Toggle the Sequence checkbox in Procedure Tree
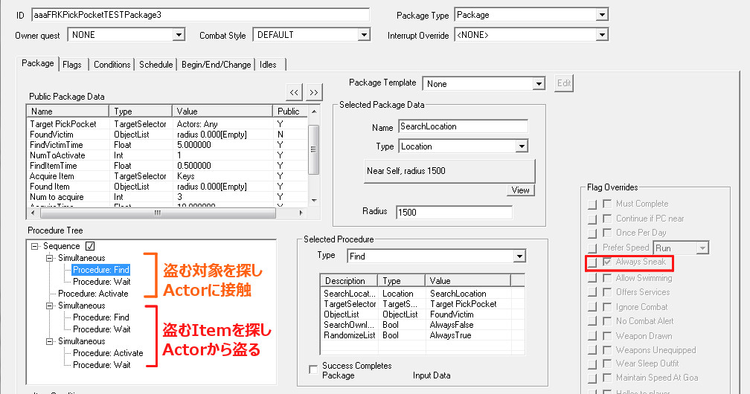The width and height of the screenshot is (750, 394). [90, 246]
